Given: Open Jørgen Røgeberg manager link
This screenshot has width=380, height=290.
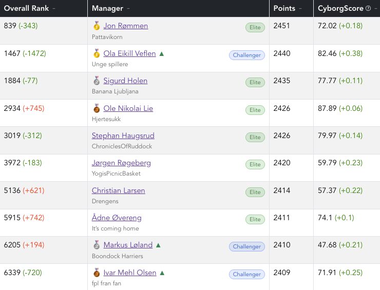Looking at the screenshot, I should 121,163.
